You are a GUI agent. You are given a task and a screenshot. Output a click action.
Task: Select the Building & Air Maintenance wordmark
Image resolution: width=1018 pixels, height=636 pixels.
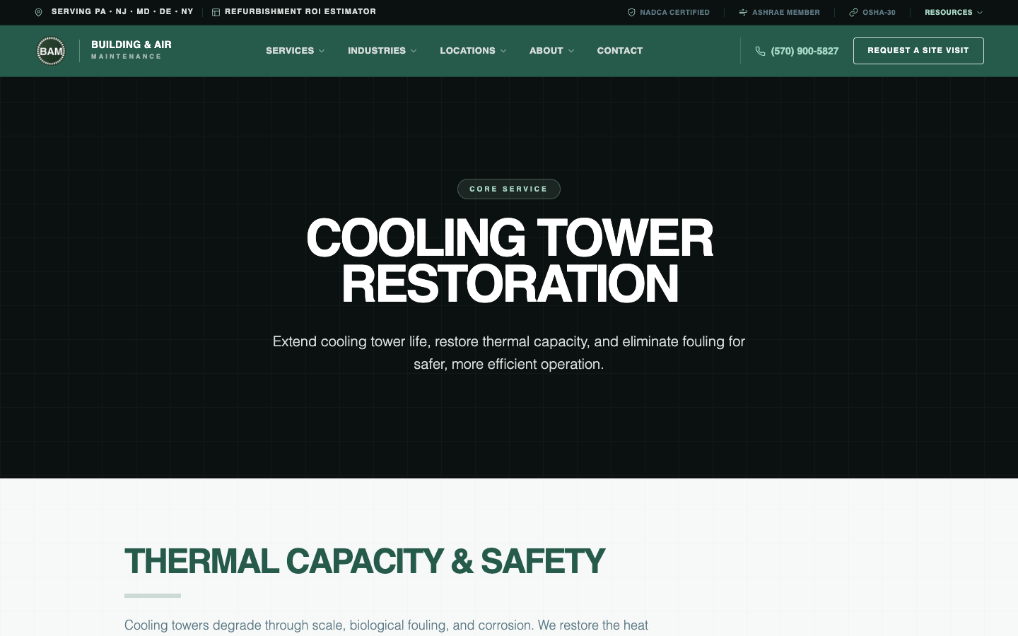pos(131,50)
